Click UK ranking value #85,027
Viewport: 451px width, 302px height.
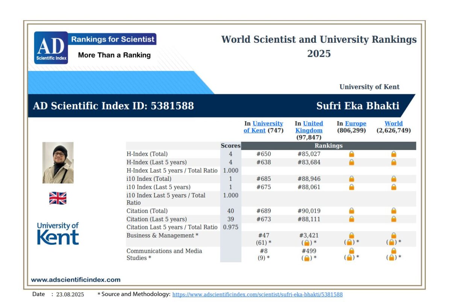click(x=309, y=154)
